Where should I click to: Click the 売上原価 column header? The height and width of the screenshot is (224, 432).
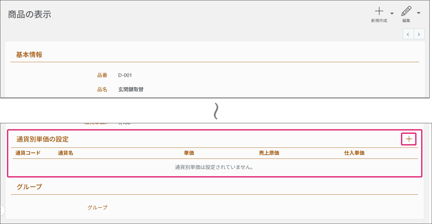269,153
